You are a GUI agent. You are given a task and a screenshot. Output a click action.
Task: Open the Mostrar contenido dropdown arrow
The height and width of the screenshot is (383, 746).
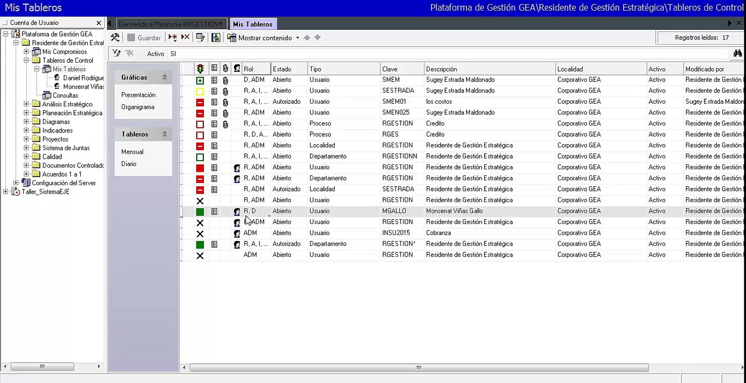[x=297, y=38]
